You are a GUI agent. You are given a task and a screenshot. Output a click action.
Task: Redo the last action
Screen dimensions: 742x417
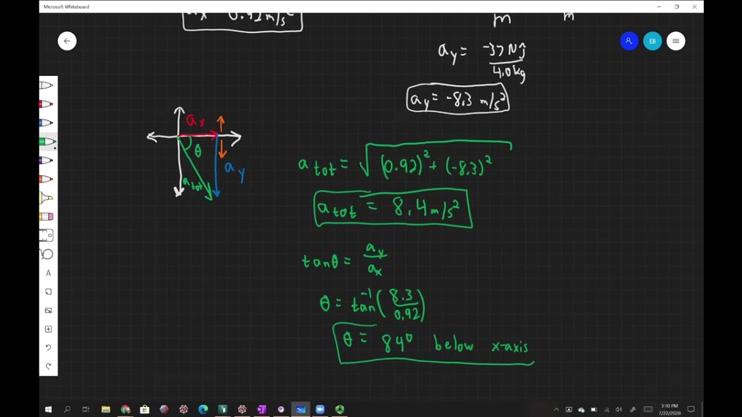coord(48,366)
